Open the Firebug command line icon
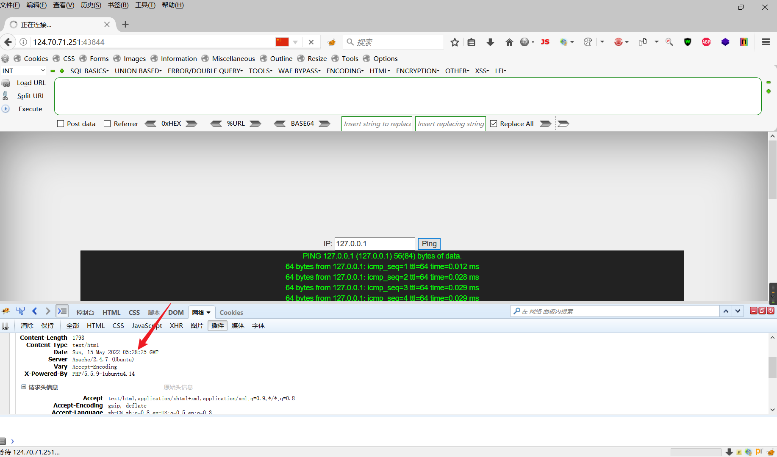777x457 pixels. tap(62, 311)
